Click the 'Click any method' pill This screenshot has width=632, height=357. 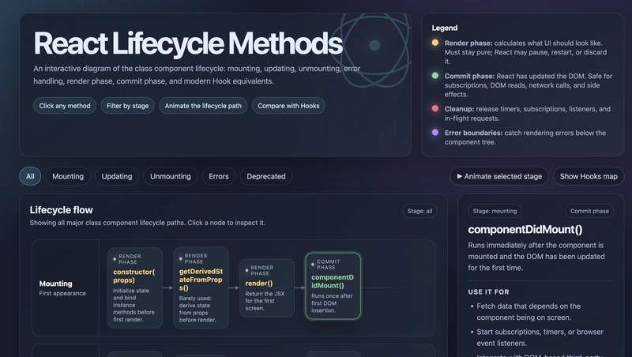65,106
